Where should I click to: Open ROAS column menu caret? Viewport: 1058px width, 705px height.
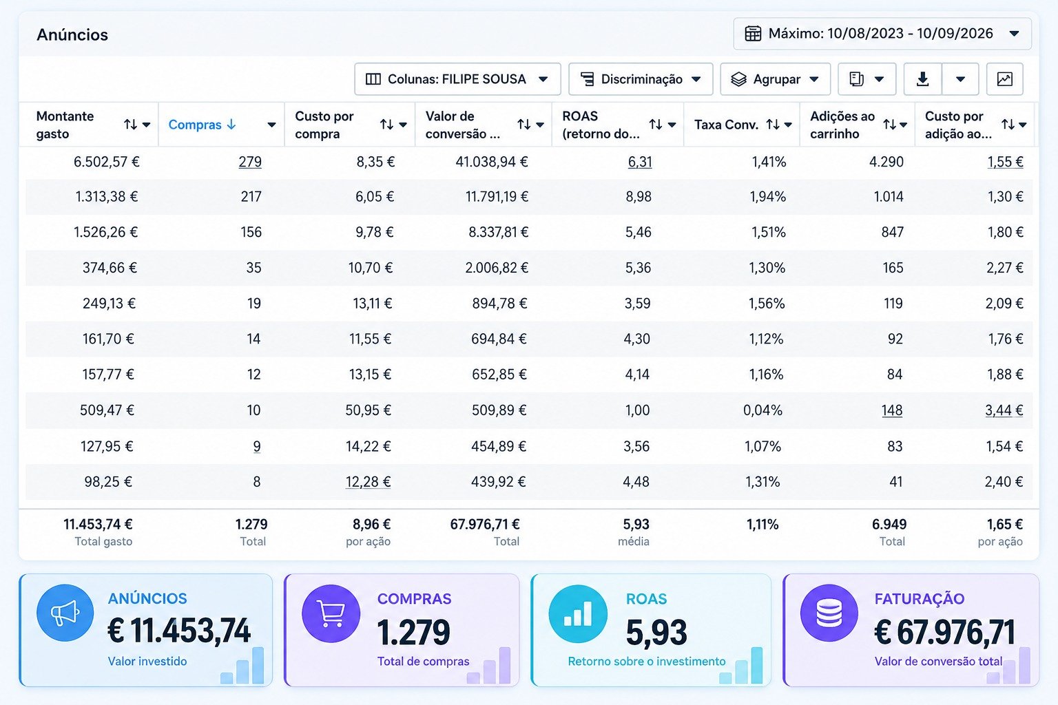click(672, 125)
